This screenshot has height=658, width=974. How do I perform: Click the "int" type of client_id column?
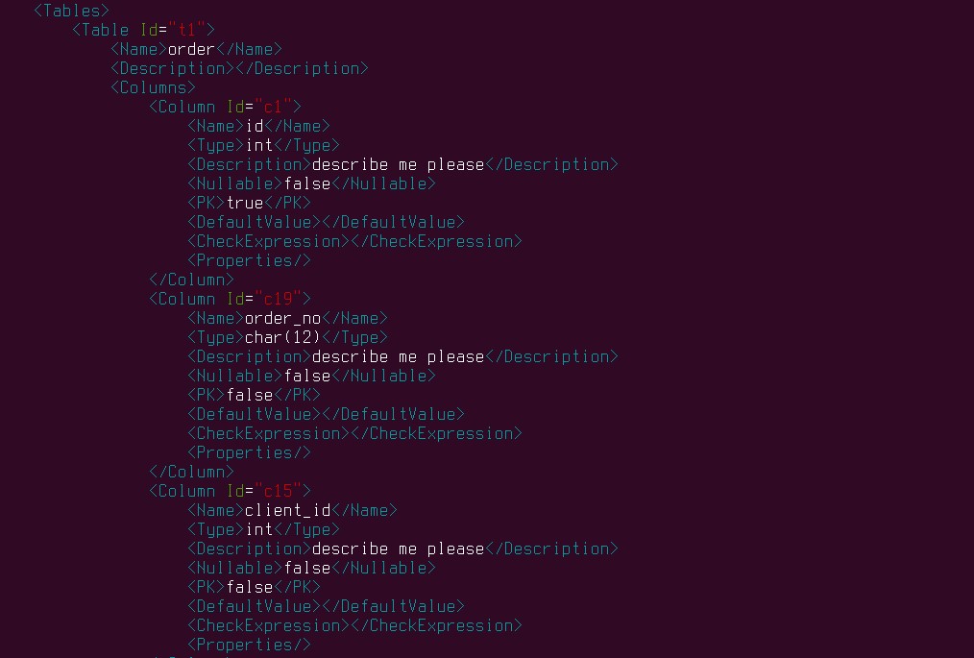tap(259, 529)
